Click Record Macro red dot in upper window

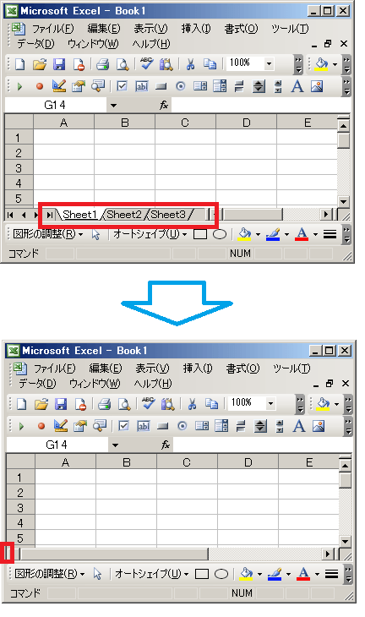(x=40, y=86)
